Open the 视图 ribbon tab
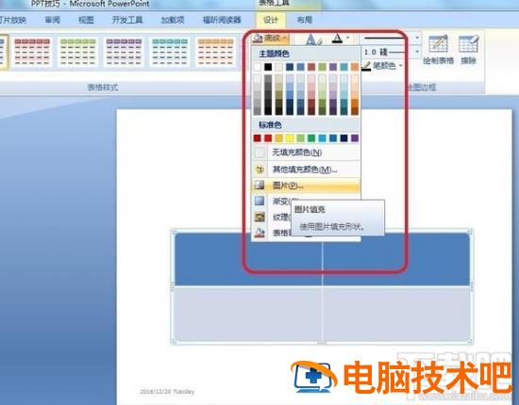This screenshot has width=519, height=405. click(x=86, y=20)
